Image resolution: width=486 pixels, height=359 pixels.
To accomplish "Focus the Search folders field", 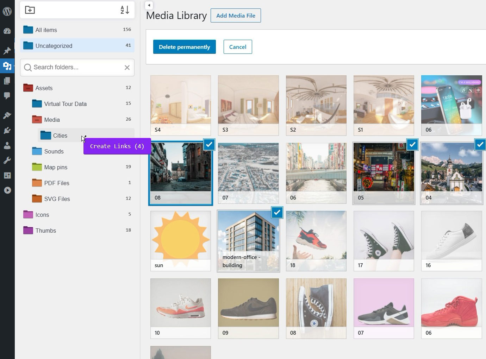I will click(x=77, y=68).
